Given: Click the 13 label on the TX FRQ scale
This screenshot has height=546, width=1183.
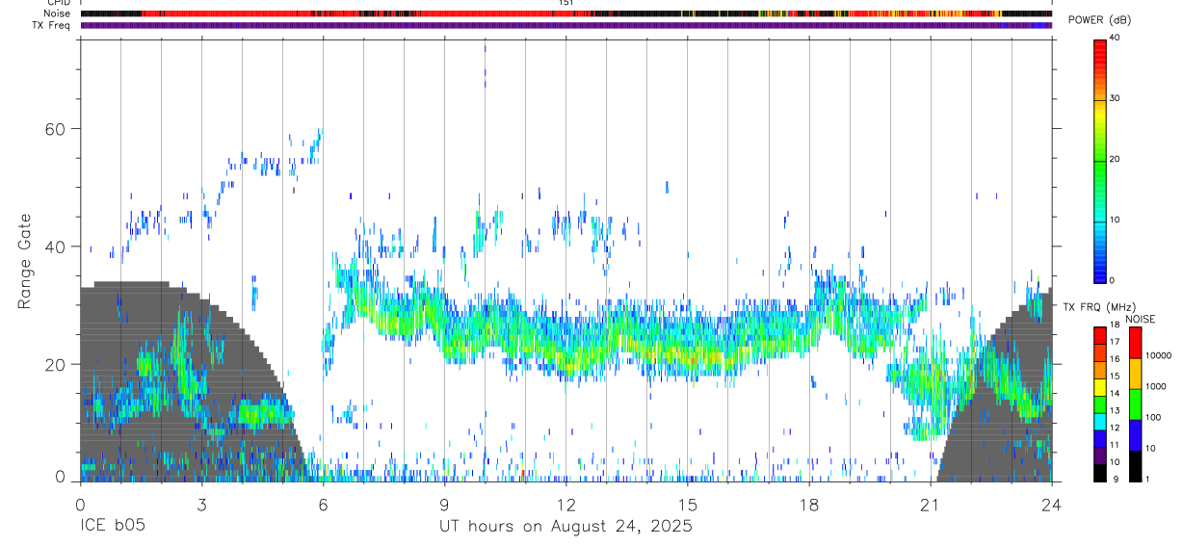Looking at the screenshot, I should coord(1114,411).
